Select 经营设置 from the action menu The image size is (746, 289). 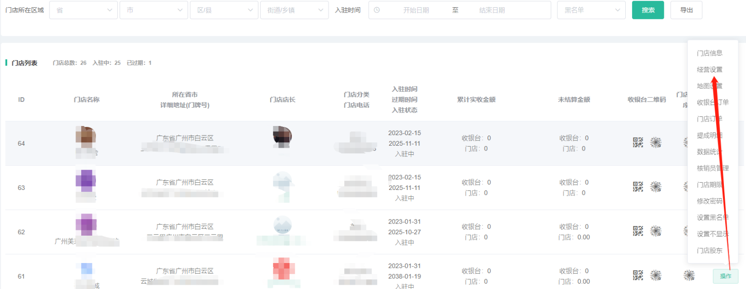coord(709,70)
